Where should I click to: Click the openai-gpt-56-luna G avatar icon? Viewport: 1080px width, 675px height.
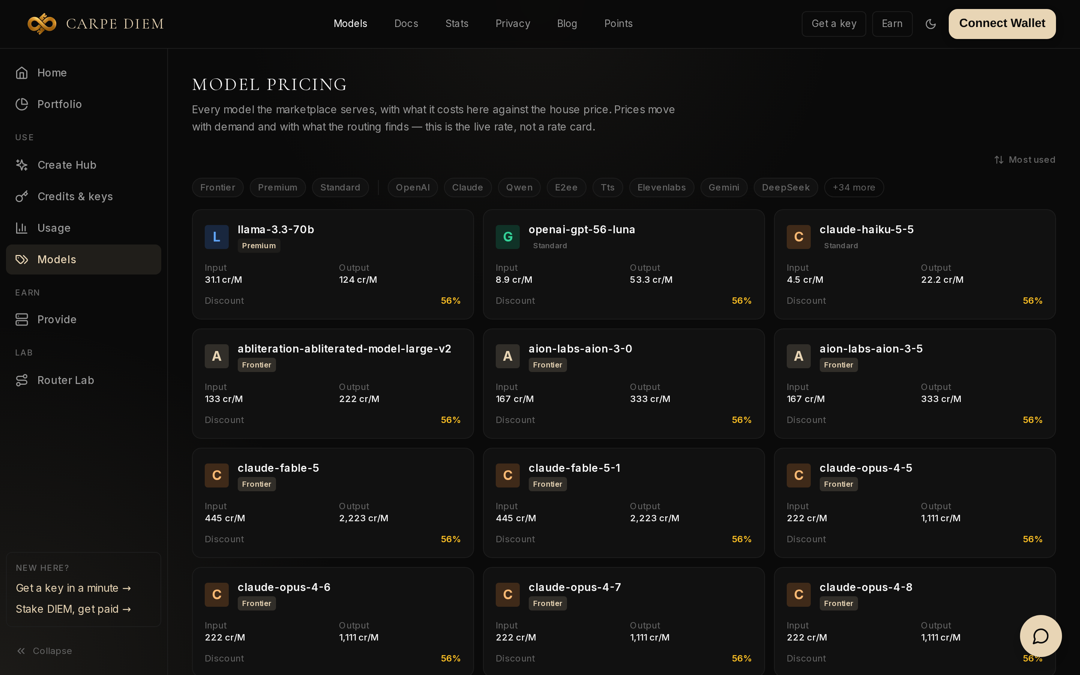coord(508,237)
